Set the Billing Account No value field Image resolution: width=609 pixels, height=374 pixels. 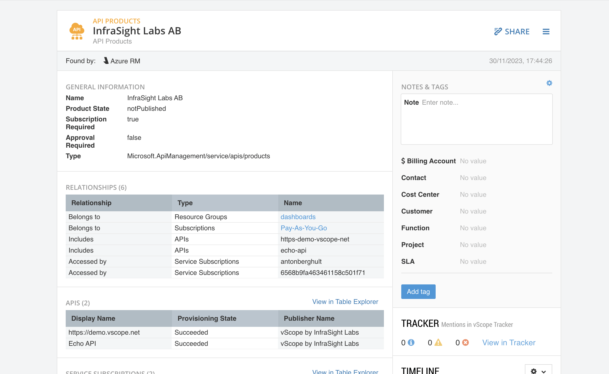point(473,161)
